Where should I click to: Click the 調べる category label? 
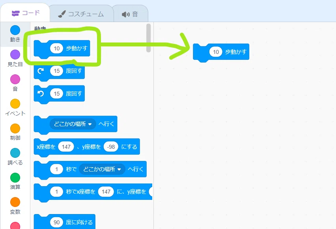coord(15,163)
